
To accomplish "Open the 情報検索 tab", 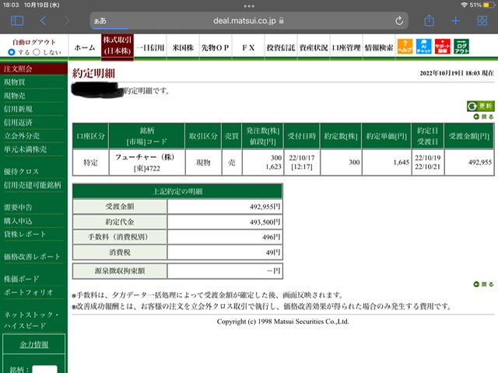I will click(379, 47).
